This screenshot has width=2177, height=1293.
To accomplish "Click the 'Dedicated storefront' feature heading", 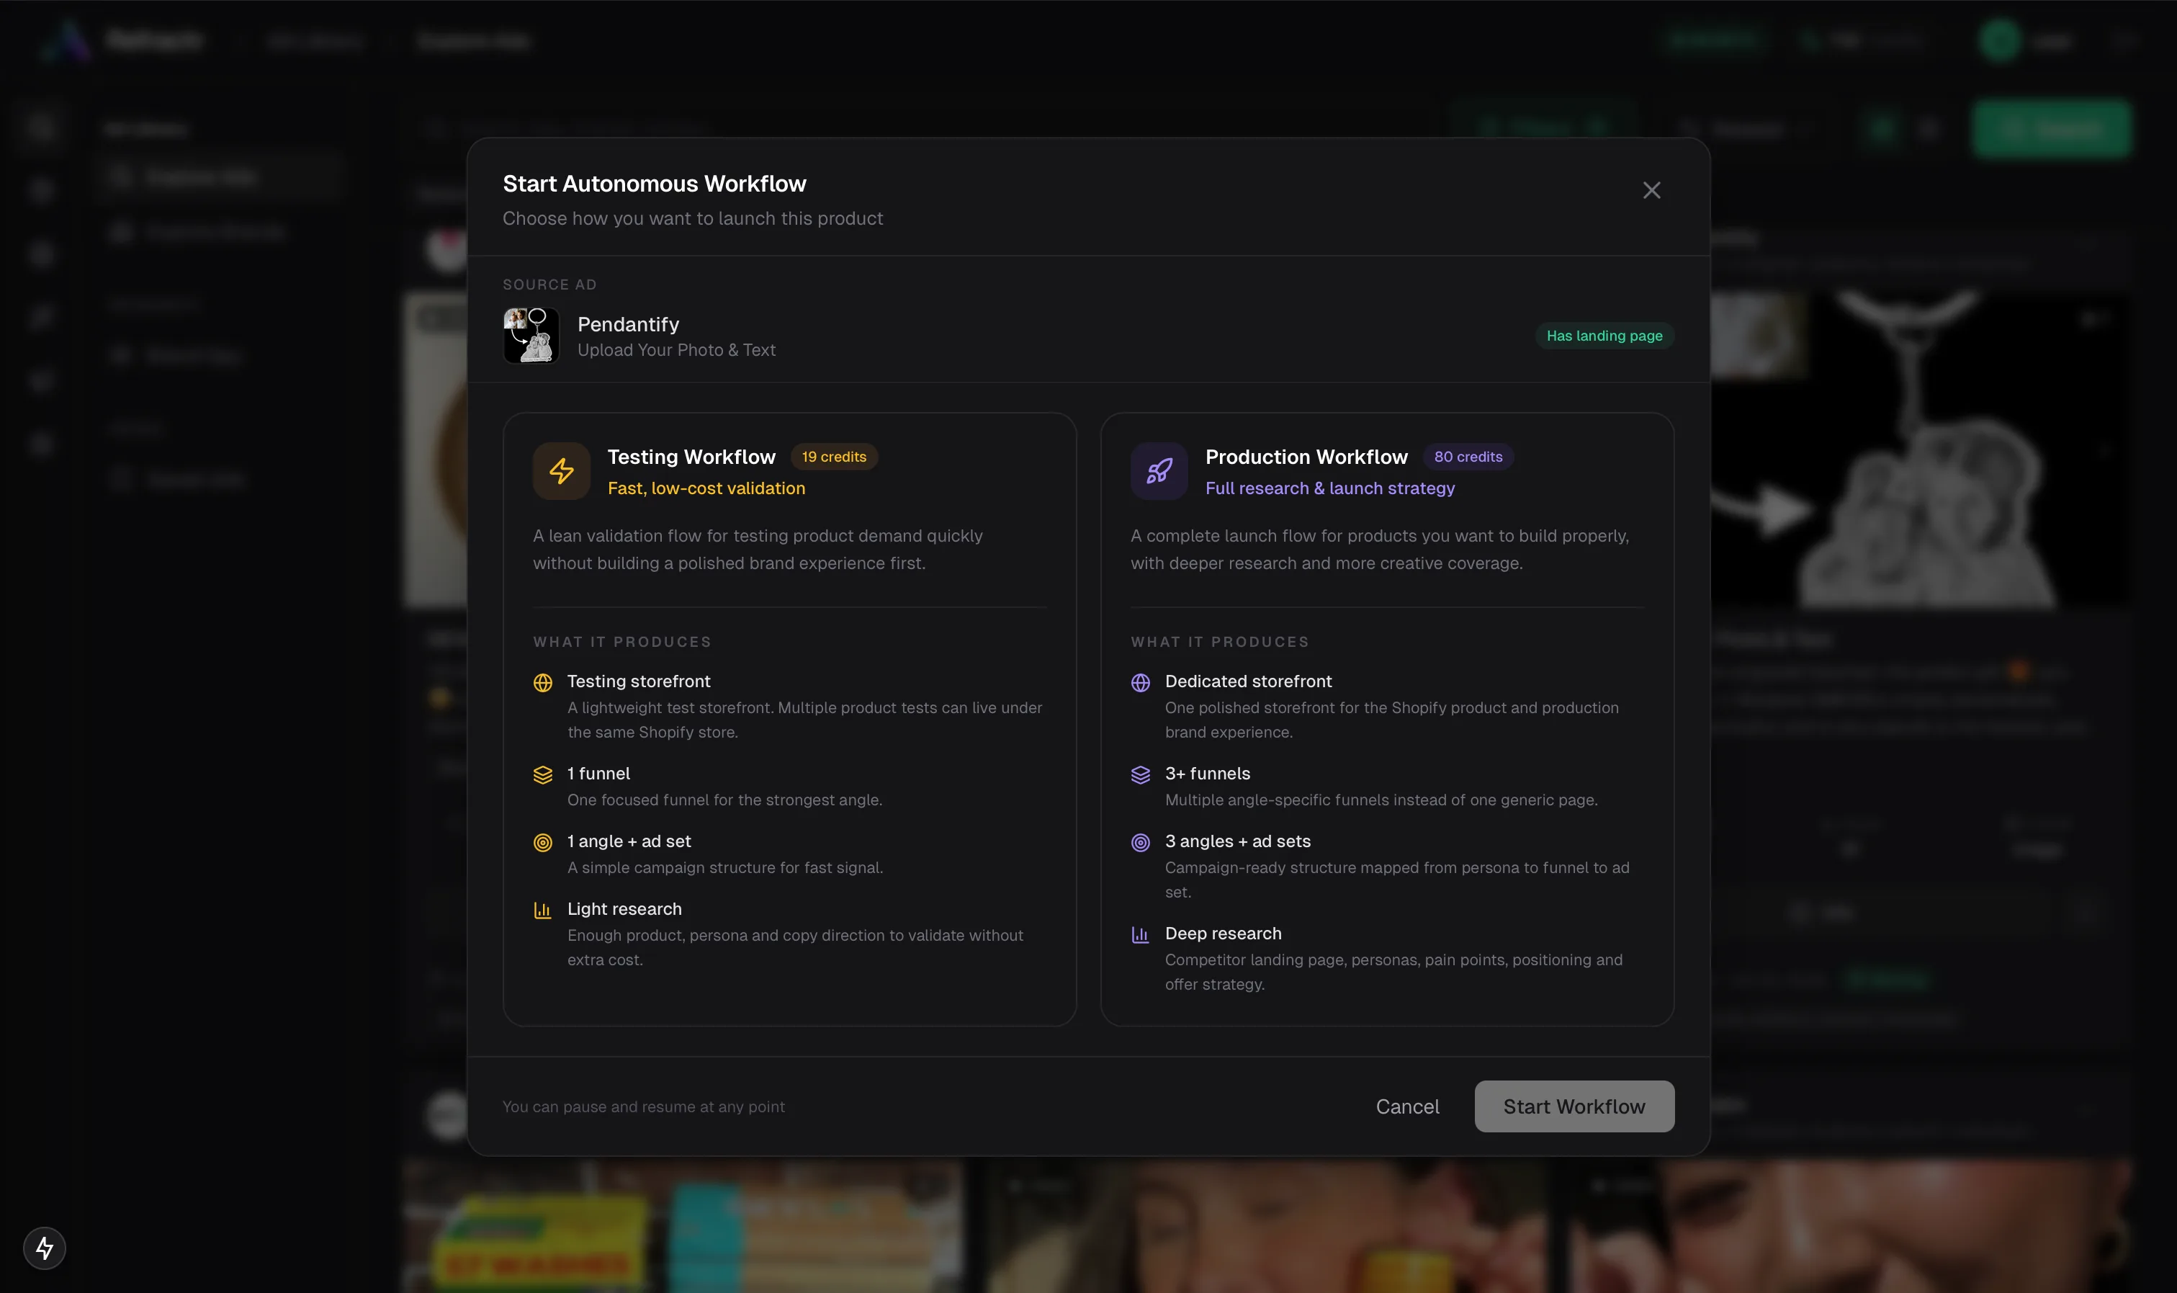I will [1248, 681].
